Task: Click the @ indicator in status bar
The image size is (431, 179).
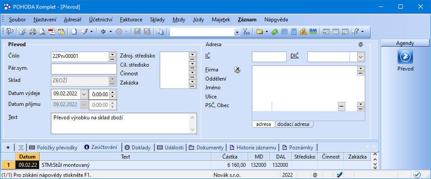Action: click(315, 175)
